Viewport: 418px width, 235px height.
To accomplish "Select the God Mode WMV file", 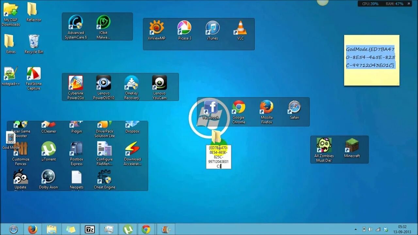I will click(x=11, y=140).
